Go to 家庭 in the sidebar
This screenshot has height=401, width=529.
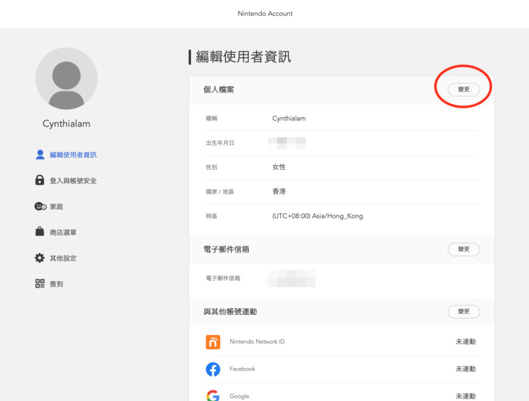[x=56, y=206]
